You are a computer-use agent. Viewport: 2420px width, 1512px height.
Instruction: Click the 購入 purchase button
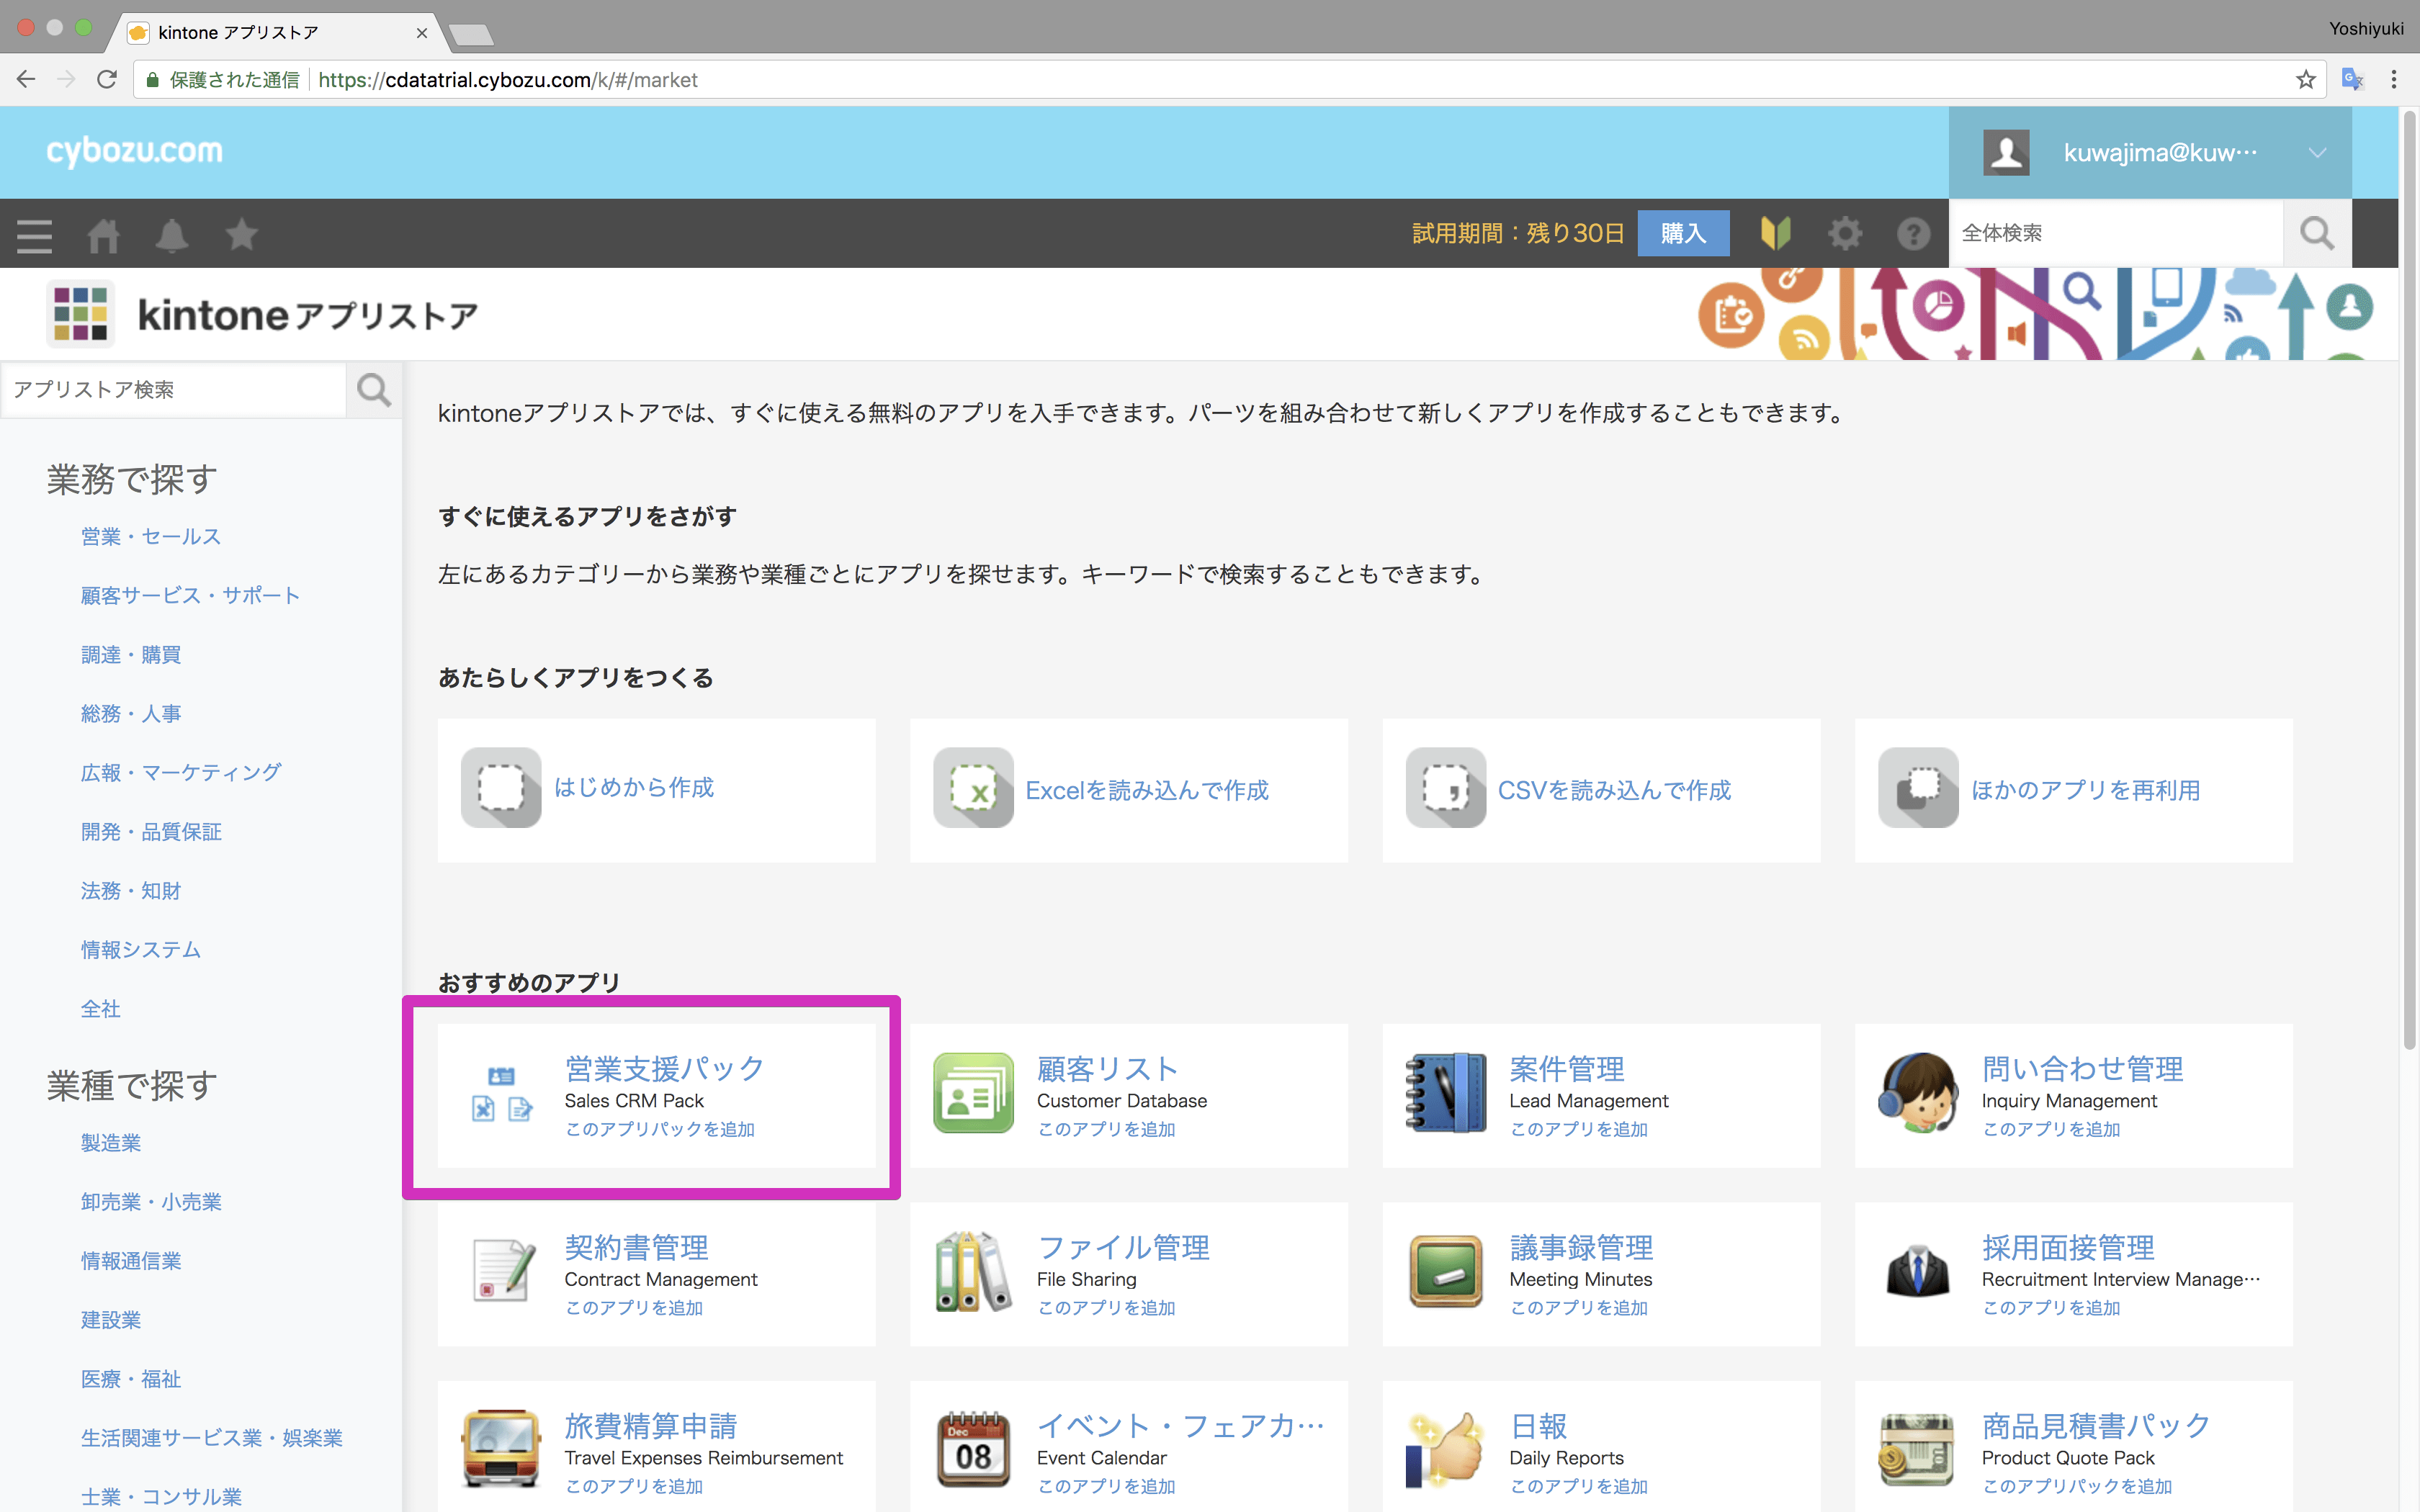[x=1682, y=234]
